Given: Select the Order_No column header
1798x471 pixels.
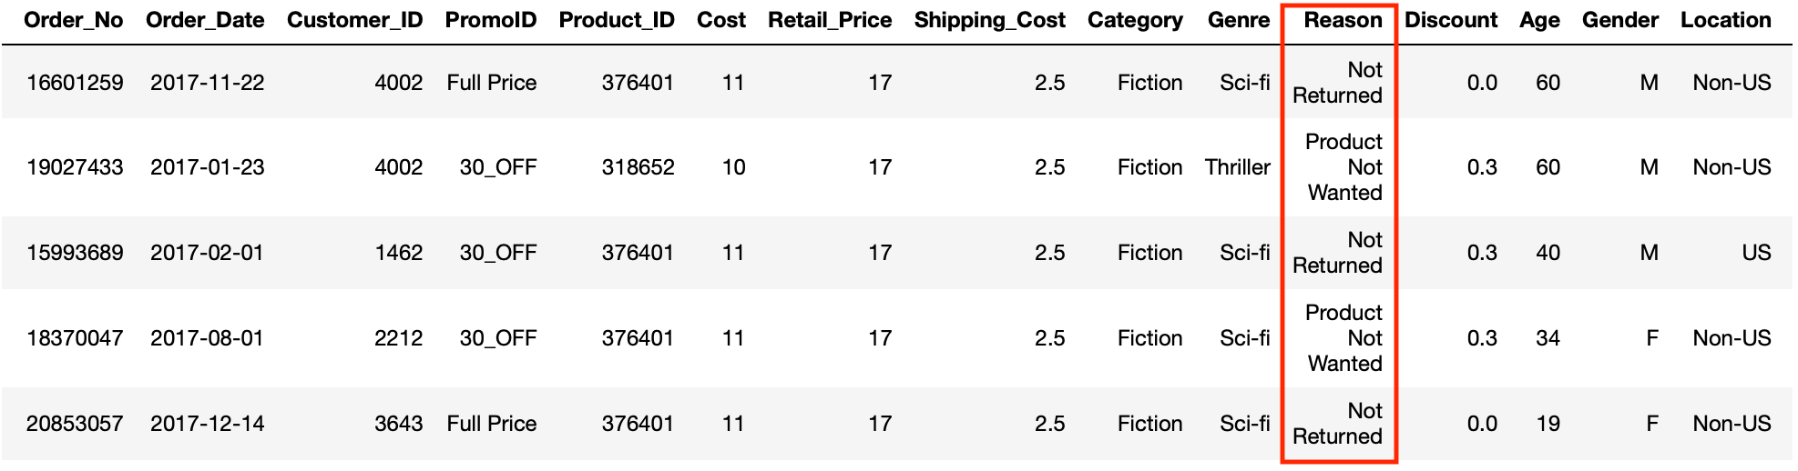Looking at the screenshot, I should click(74, 20).
